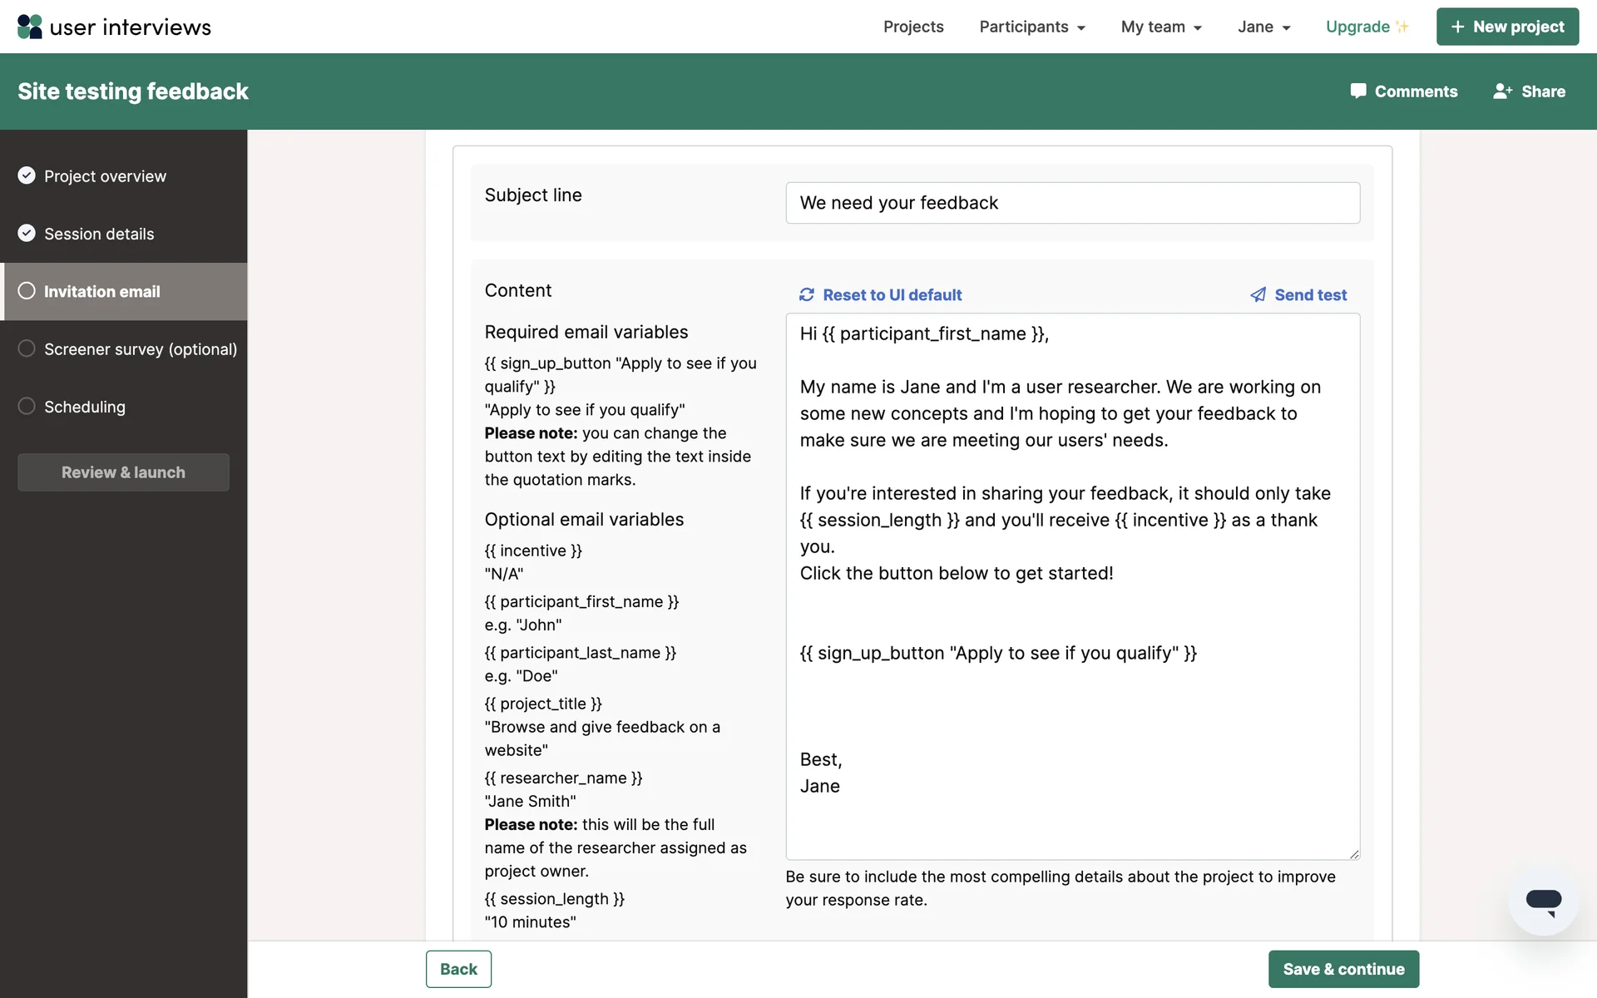Click the Reset to UI default refresh icon
This screenshot has width=1597, height=998.
pyautogui.click(x=807, y=294)
